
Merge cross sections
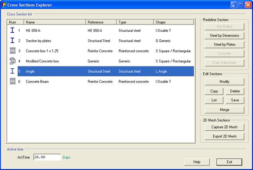click(x=224, y=110)
